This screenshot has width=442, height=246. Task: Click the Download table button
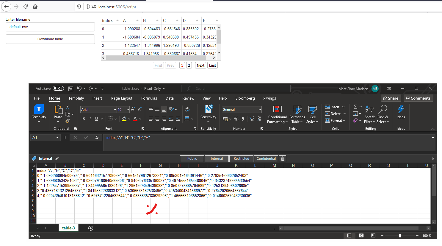pos(50,39)
